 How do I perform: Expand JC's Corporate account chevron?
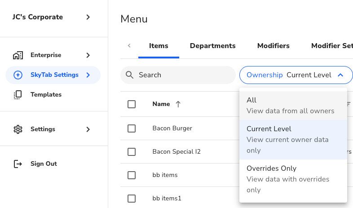[x=88, y=17]
